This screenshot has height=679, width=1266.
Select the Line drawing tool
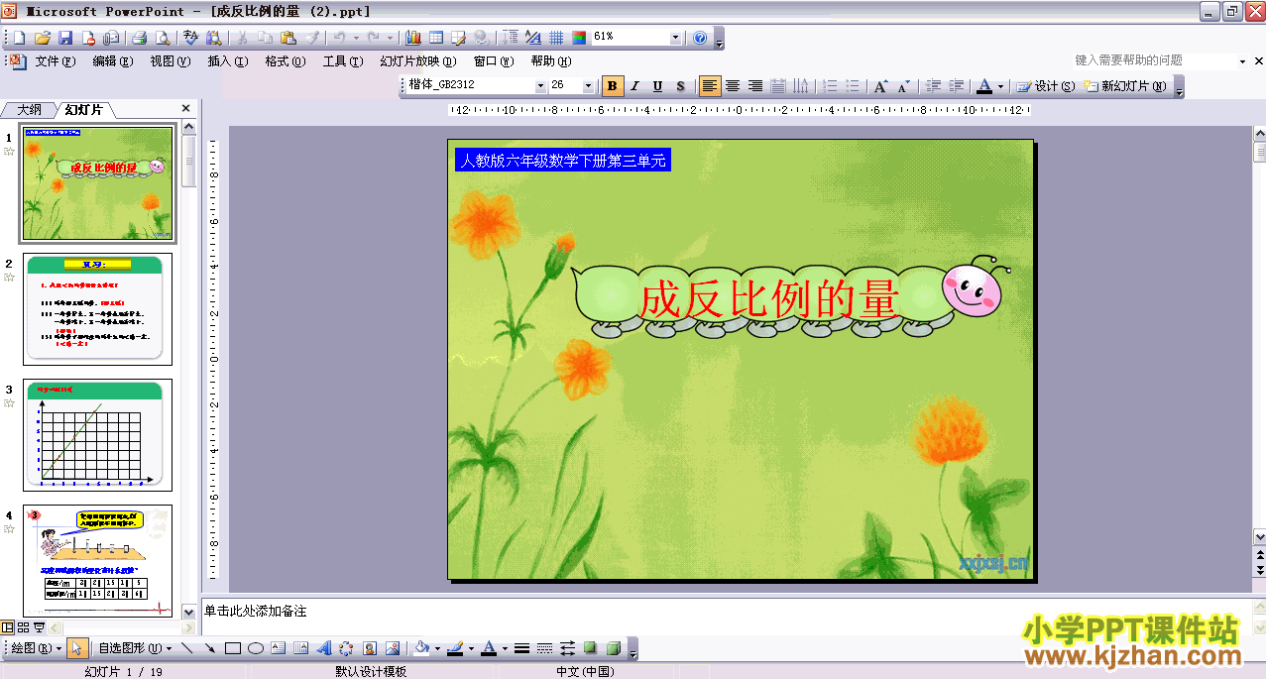pyautogui.click(x=187, y=649)
